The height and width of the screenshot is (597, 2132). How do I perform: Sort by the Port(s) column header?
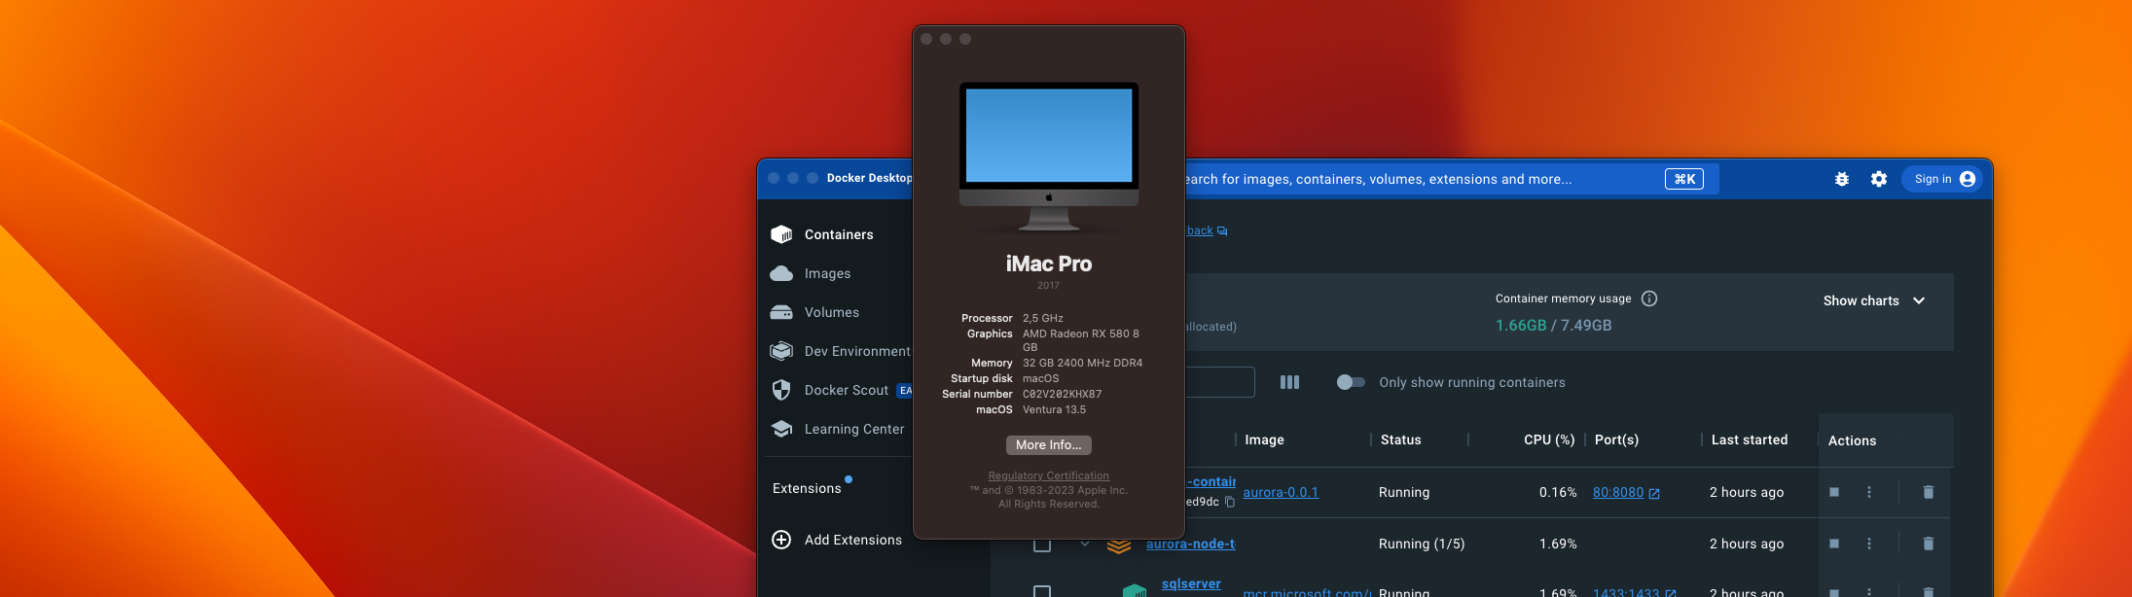[x=1616, y=439]
